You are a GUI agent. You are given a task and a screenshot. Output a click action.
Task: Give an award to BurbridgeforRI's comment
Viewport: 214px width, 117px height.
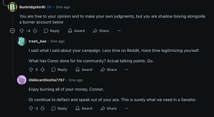click(x=76, y=31)
